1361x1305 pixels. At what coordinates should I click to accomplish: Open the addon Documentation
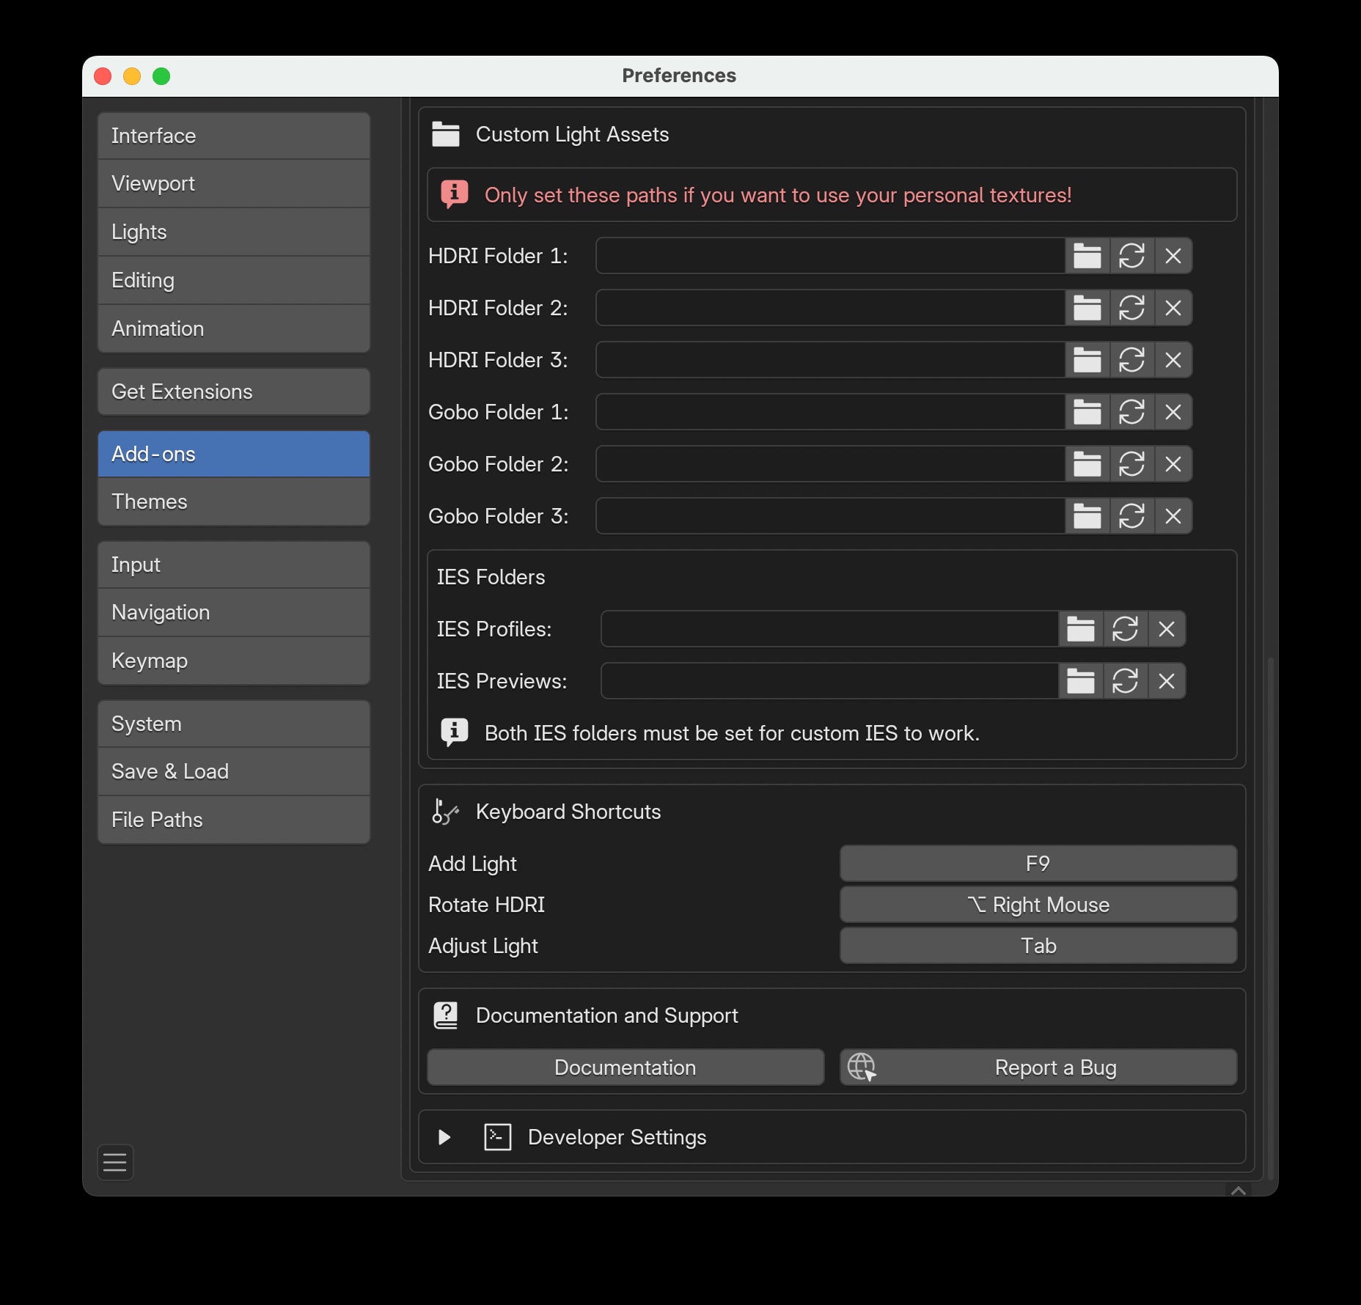625,1067
